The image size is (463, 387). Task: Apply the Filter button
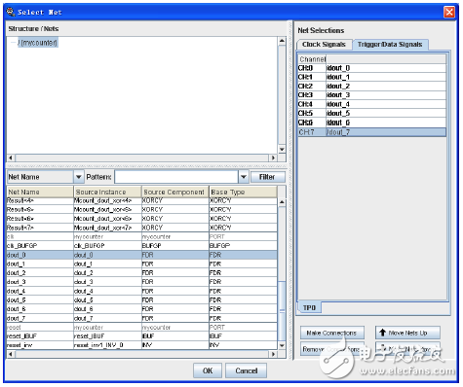coord(267,177)
